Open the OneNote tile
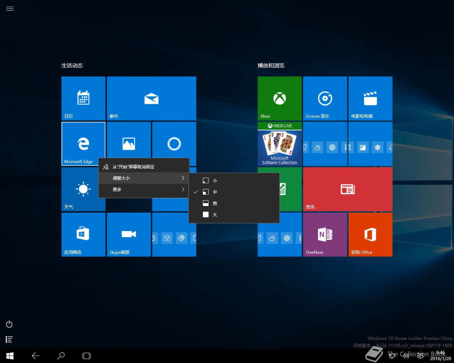 tap(325, 235)
